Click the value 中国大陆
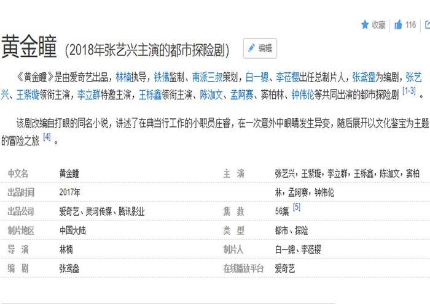The width and height of the screenshot is (430, 304). pos(72,230)
